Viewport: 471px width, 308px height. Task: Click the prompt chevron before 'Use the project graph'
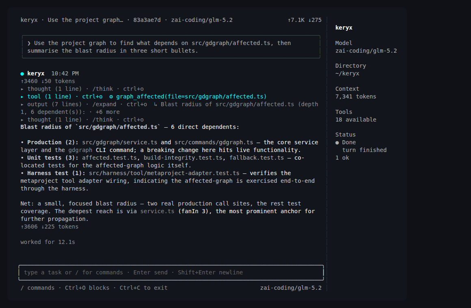(x=29, y=43)
